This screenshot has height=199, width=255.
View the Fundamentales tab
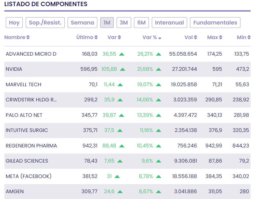(215, 23)
